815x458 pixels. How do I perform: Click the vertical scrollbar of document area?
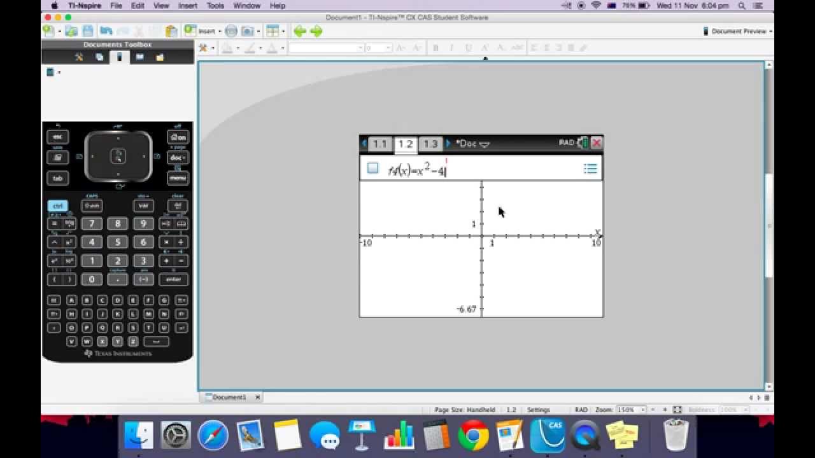(x=769, y=226)
